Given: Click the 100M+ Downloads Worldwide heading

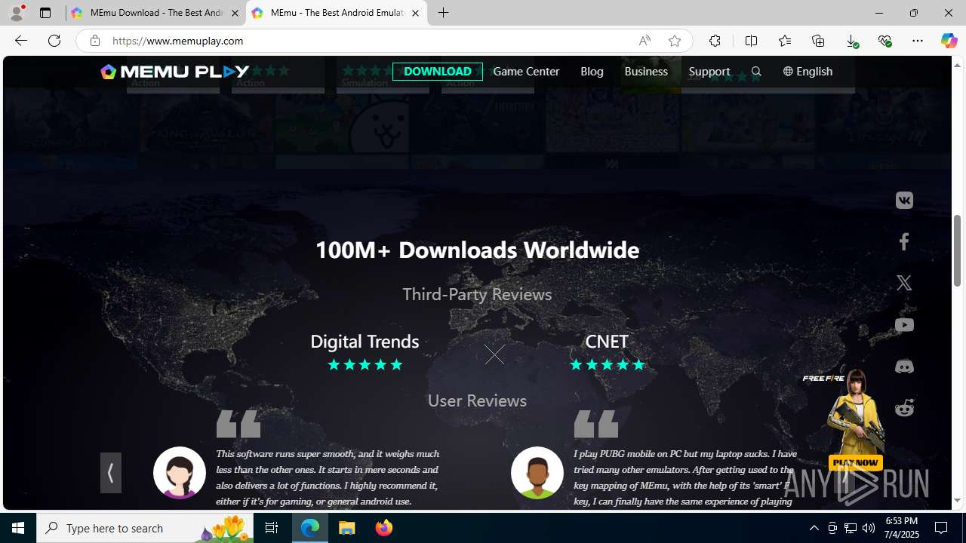Looking at the screenshot, I should point(477,250).
